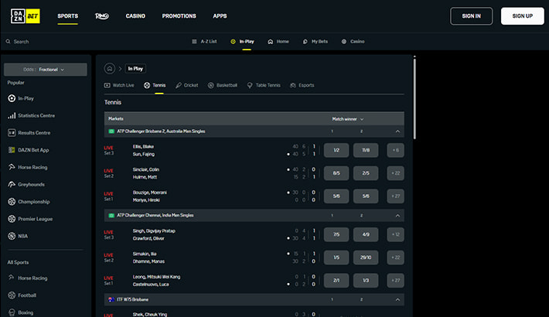Click Boxing glove icon in All Sports
The width and height of the screenshot is (549, 317).
pos(12,312)
